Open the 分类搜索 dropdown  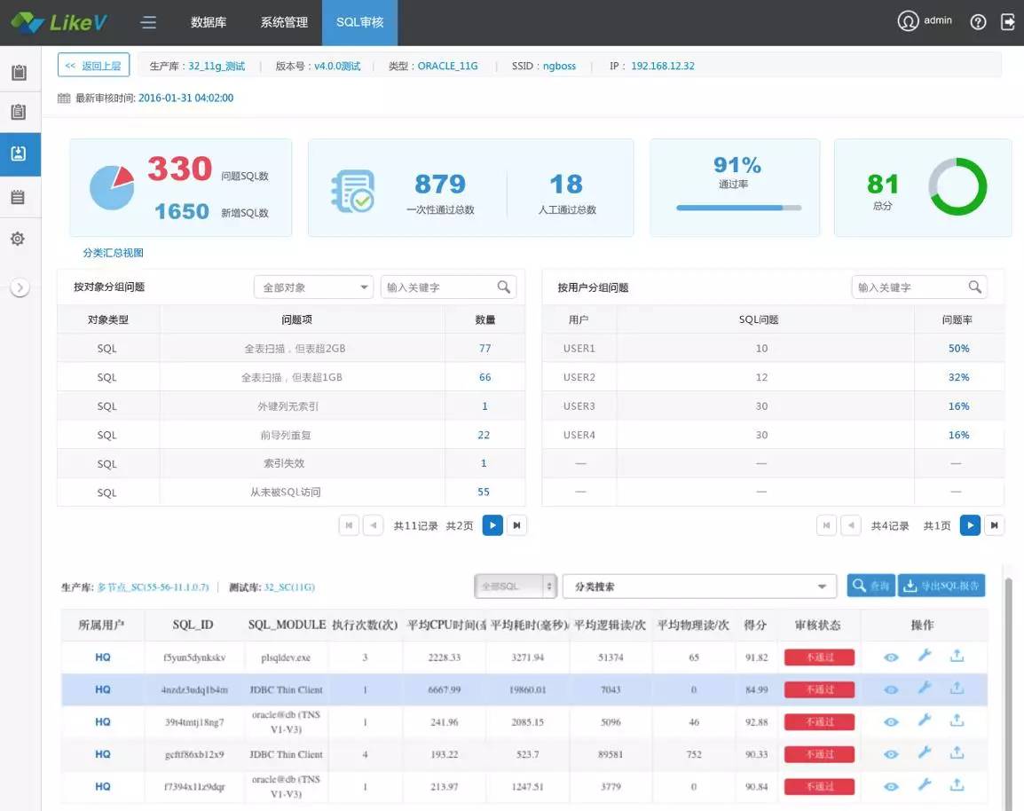[x=698, y=586]
